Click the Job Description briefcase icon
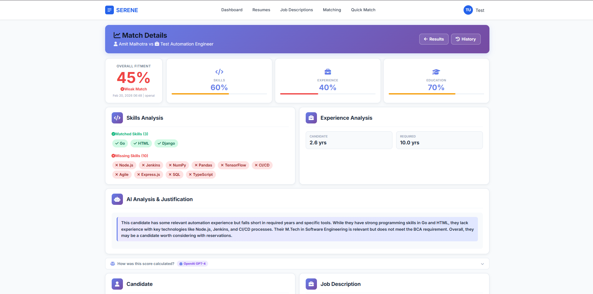This screenshot has width=593, height=294. (x=311, y=284)
